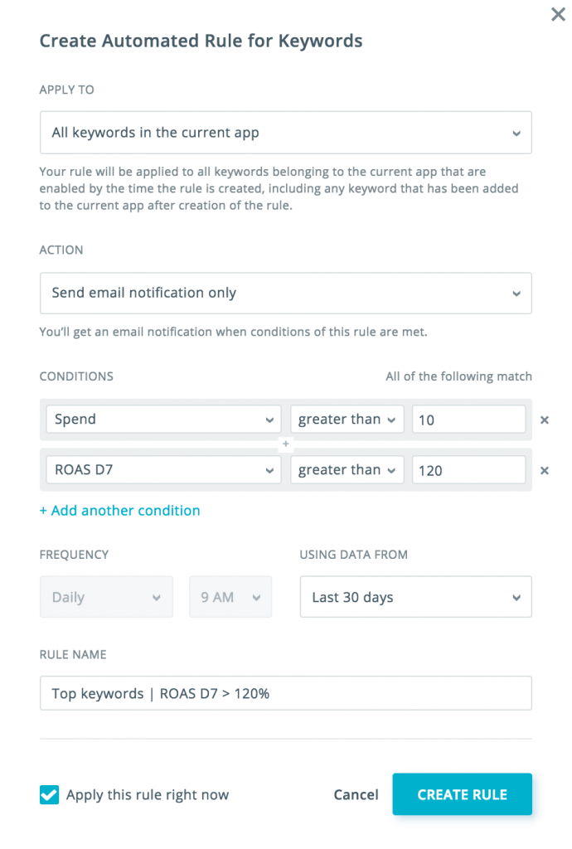This screenshot has width=572, height=849.
Task: Click the chevron on Last 30 days
Action: tap(516, 597)
